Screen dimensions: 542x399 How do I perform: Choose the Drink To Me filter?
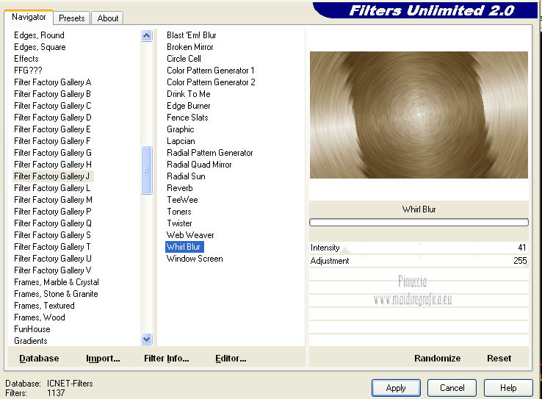(189, 94)
